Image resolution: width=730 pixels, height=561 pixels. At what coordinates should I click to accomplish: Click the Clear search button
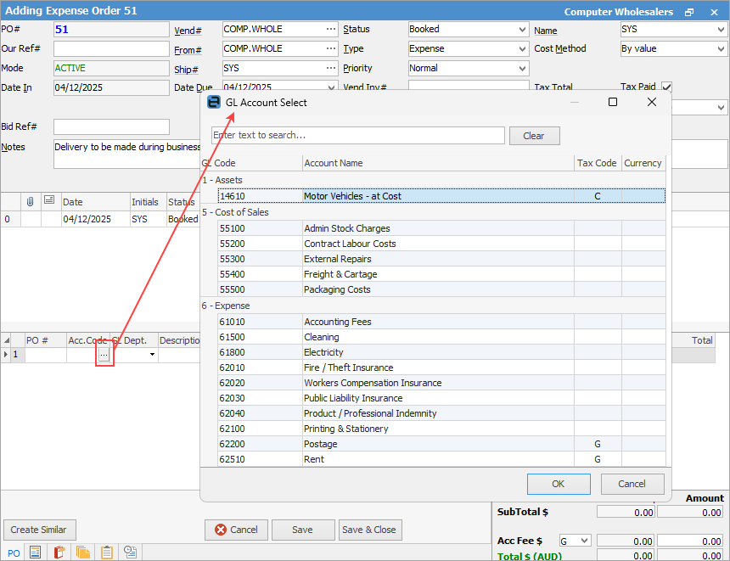coord(533,136)
